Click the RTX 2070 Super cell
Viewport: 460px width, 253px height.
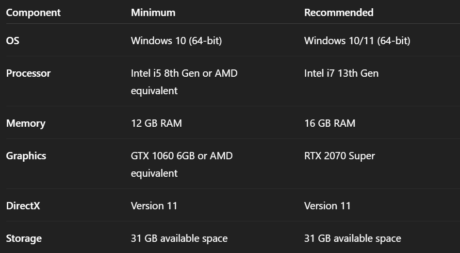(339, 156)
